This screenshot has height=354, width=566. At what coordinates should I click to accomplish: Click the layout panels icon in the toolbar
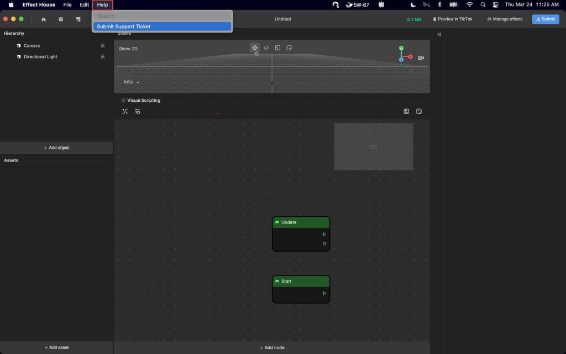coord(78,19)
